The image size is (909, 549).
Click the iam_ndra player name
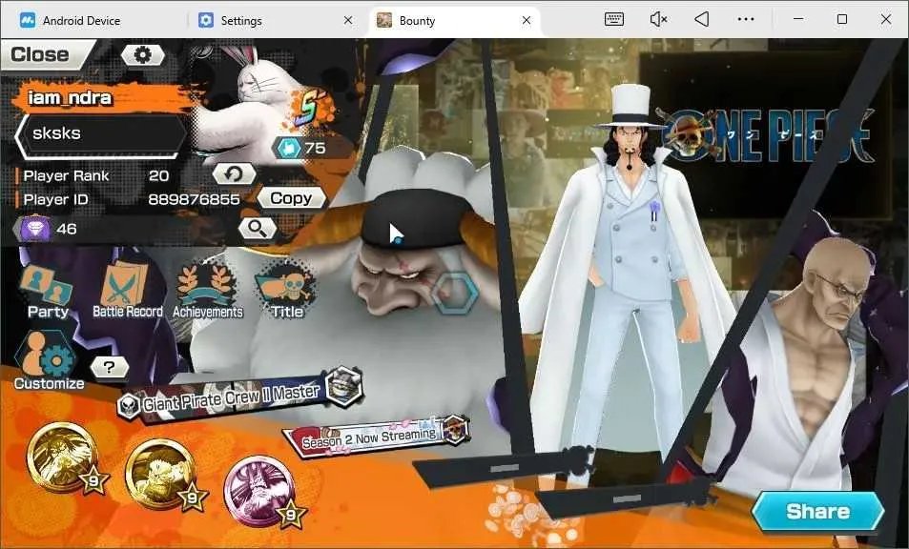pyautogui.click(x=70, y=97)
